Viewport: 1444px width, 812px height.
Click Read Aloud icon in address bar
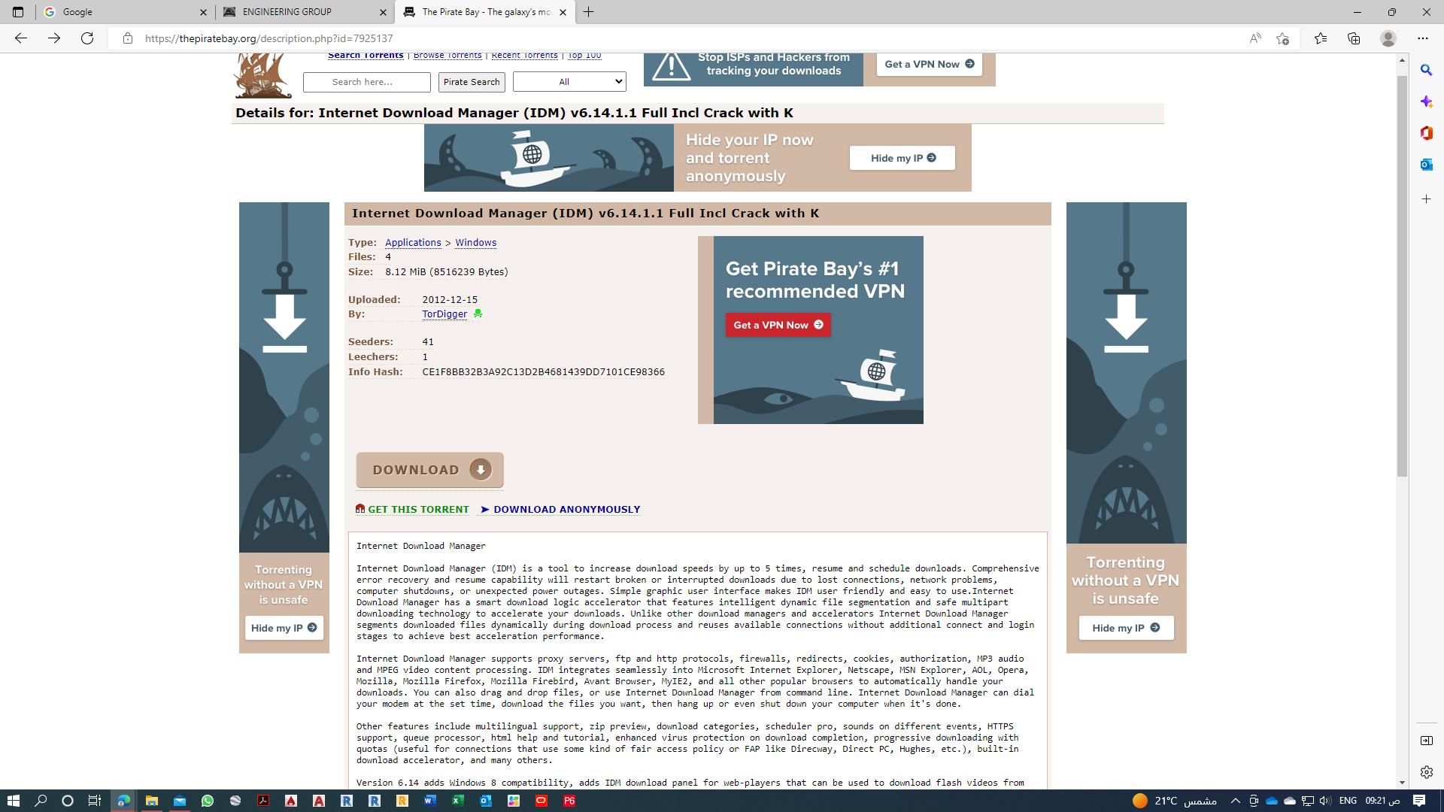pyautogui.click(x=1255, y=38)
